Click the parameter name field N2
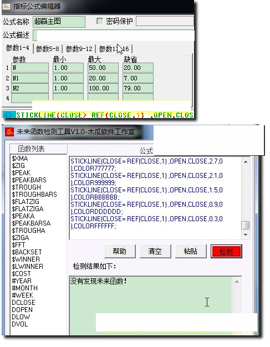The width and height of the screenshot is (270, 347). point(30,88)
